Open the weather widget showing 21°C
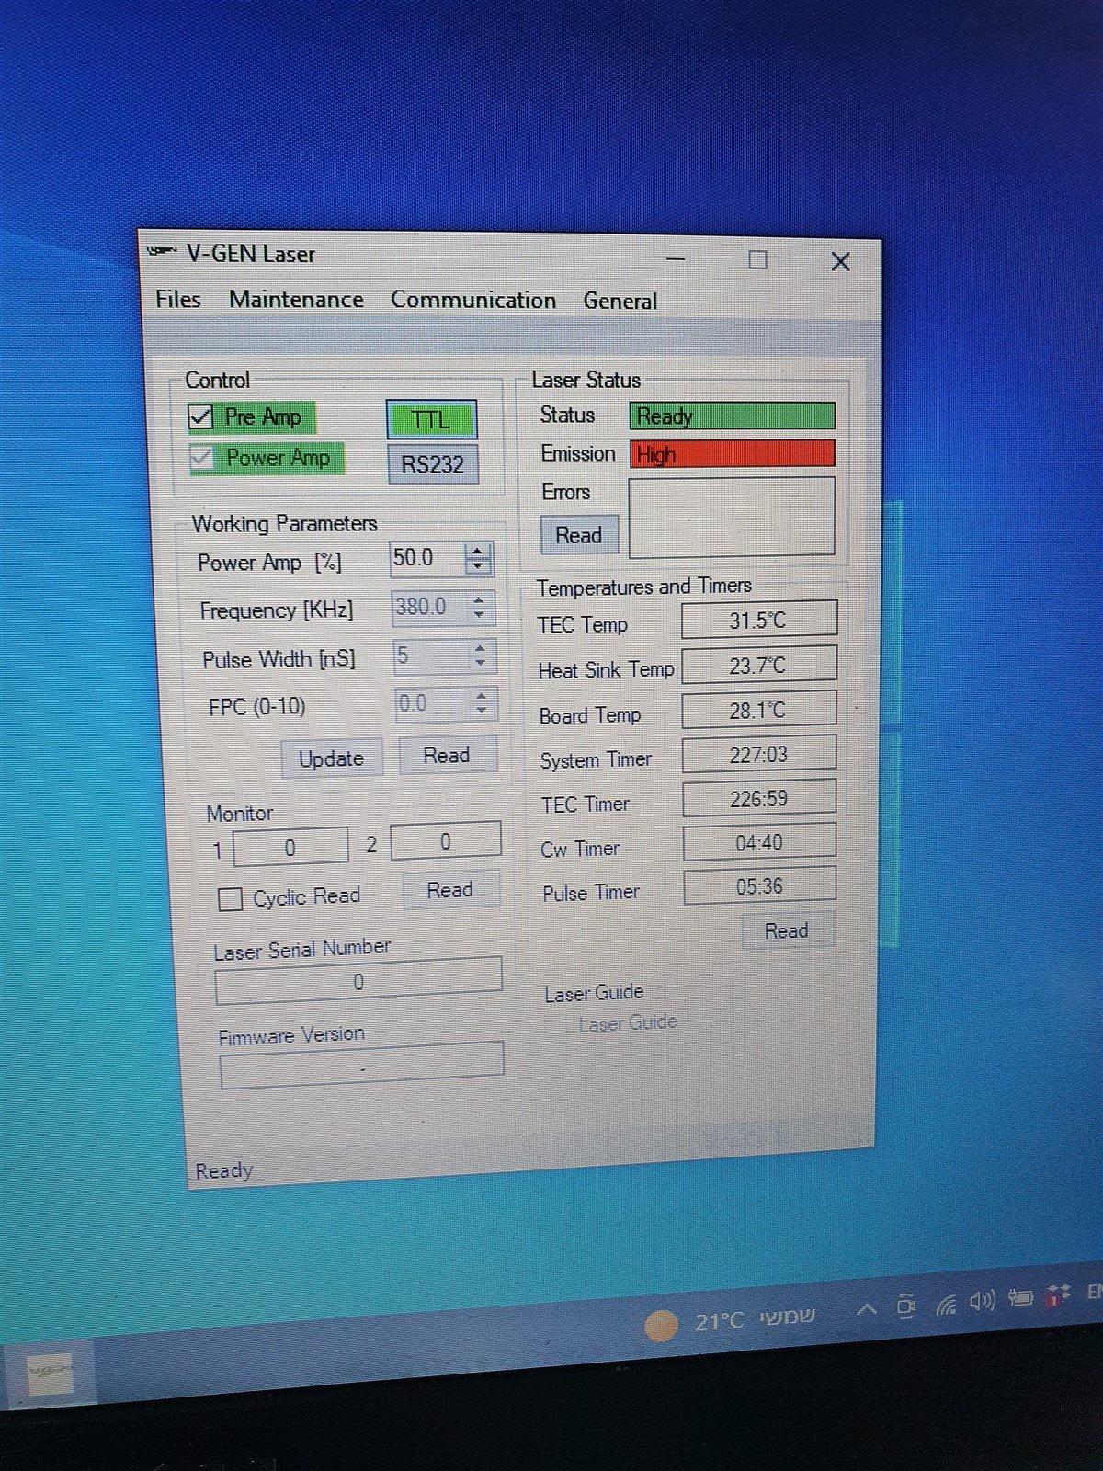The height and width of the screenshot is (1471, 1103). (730, 1322)
